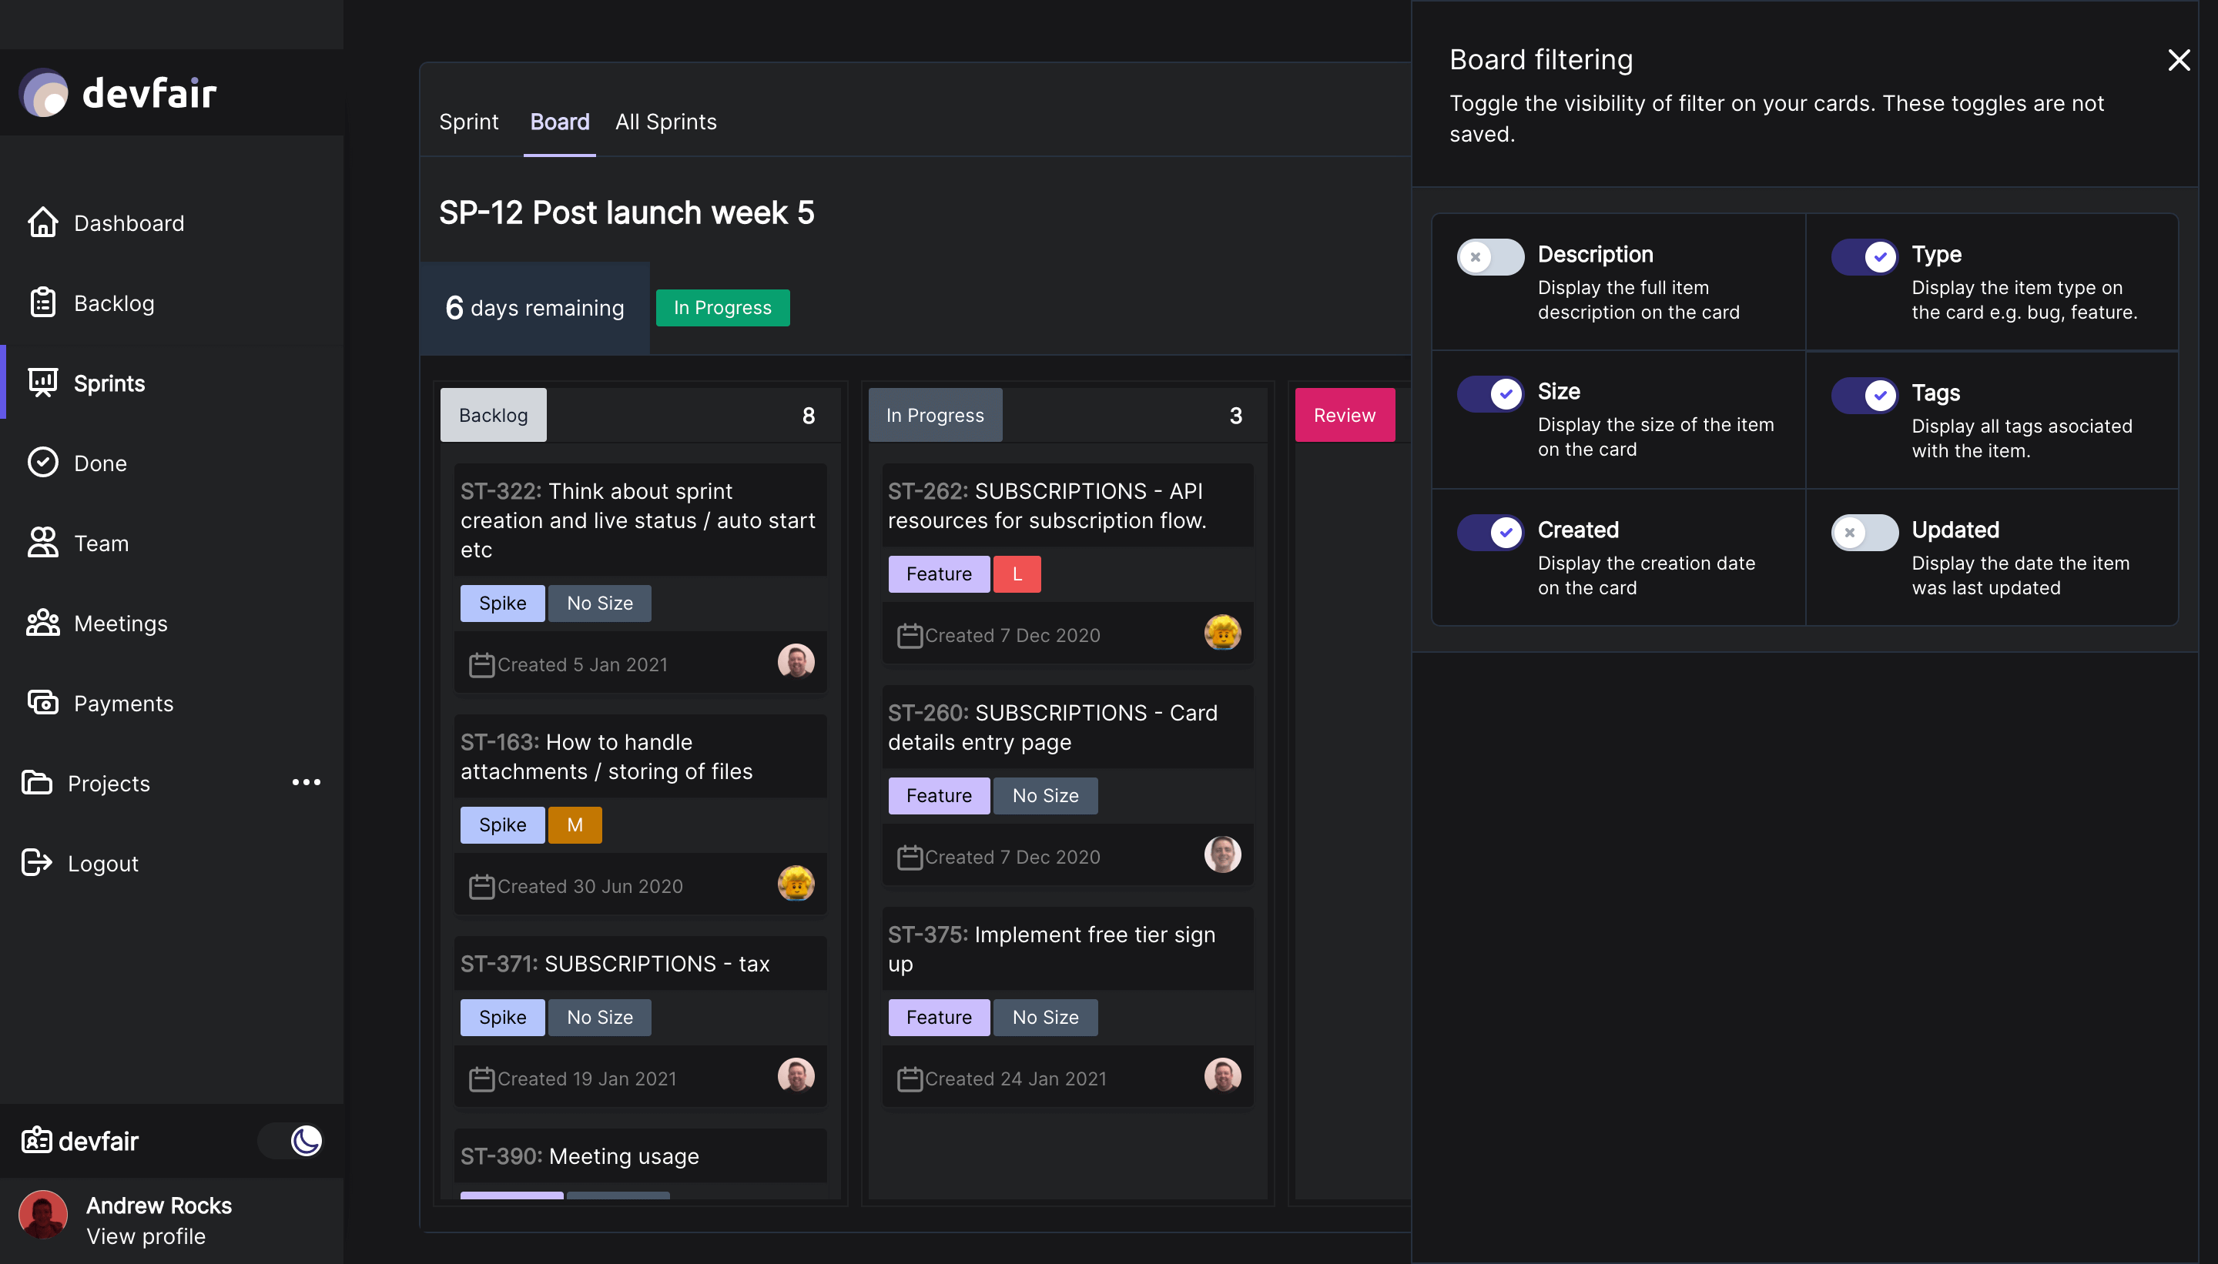2218x1264 pixels.
Task: Select the Projects folder icon
Action: pos(35,782)
